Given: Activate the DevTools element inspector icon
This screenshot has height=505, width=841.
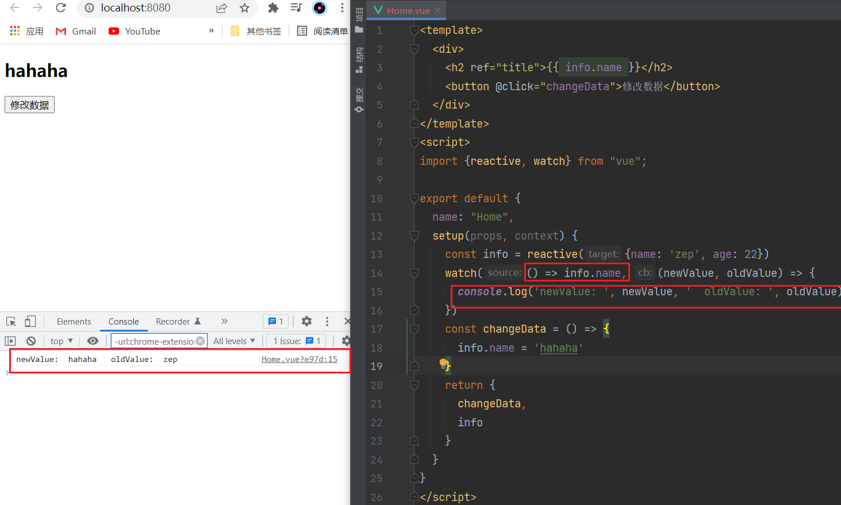Looking at the screenshot, I should [x=11, y=321].
